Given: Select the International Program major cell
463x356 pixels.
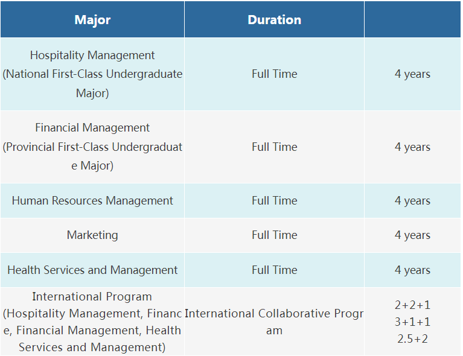Looking at the screenshot, I should (92, 322).
